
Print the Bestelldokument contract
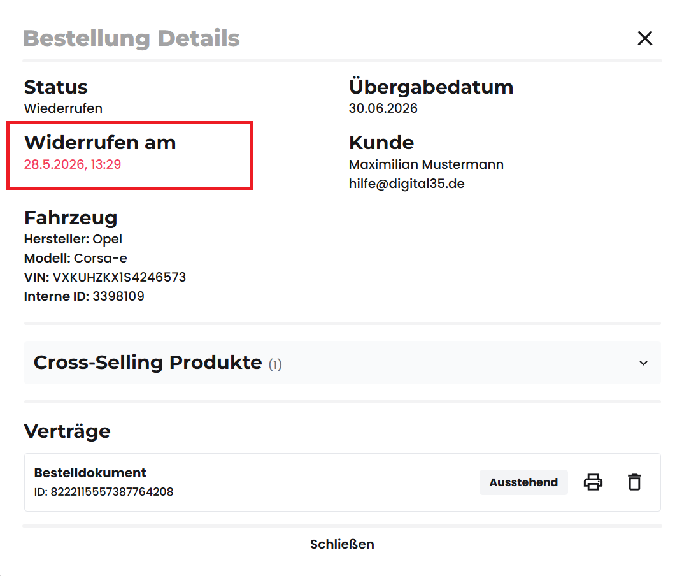593,482
